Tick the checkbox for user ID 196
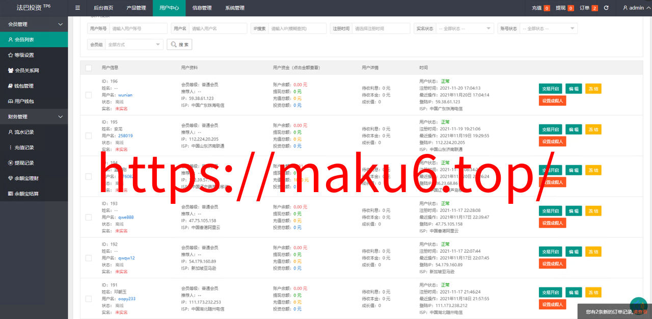The image size is (652, 319). tap(89, 95)
